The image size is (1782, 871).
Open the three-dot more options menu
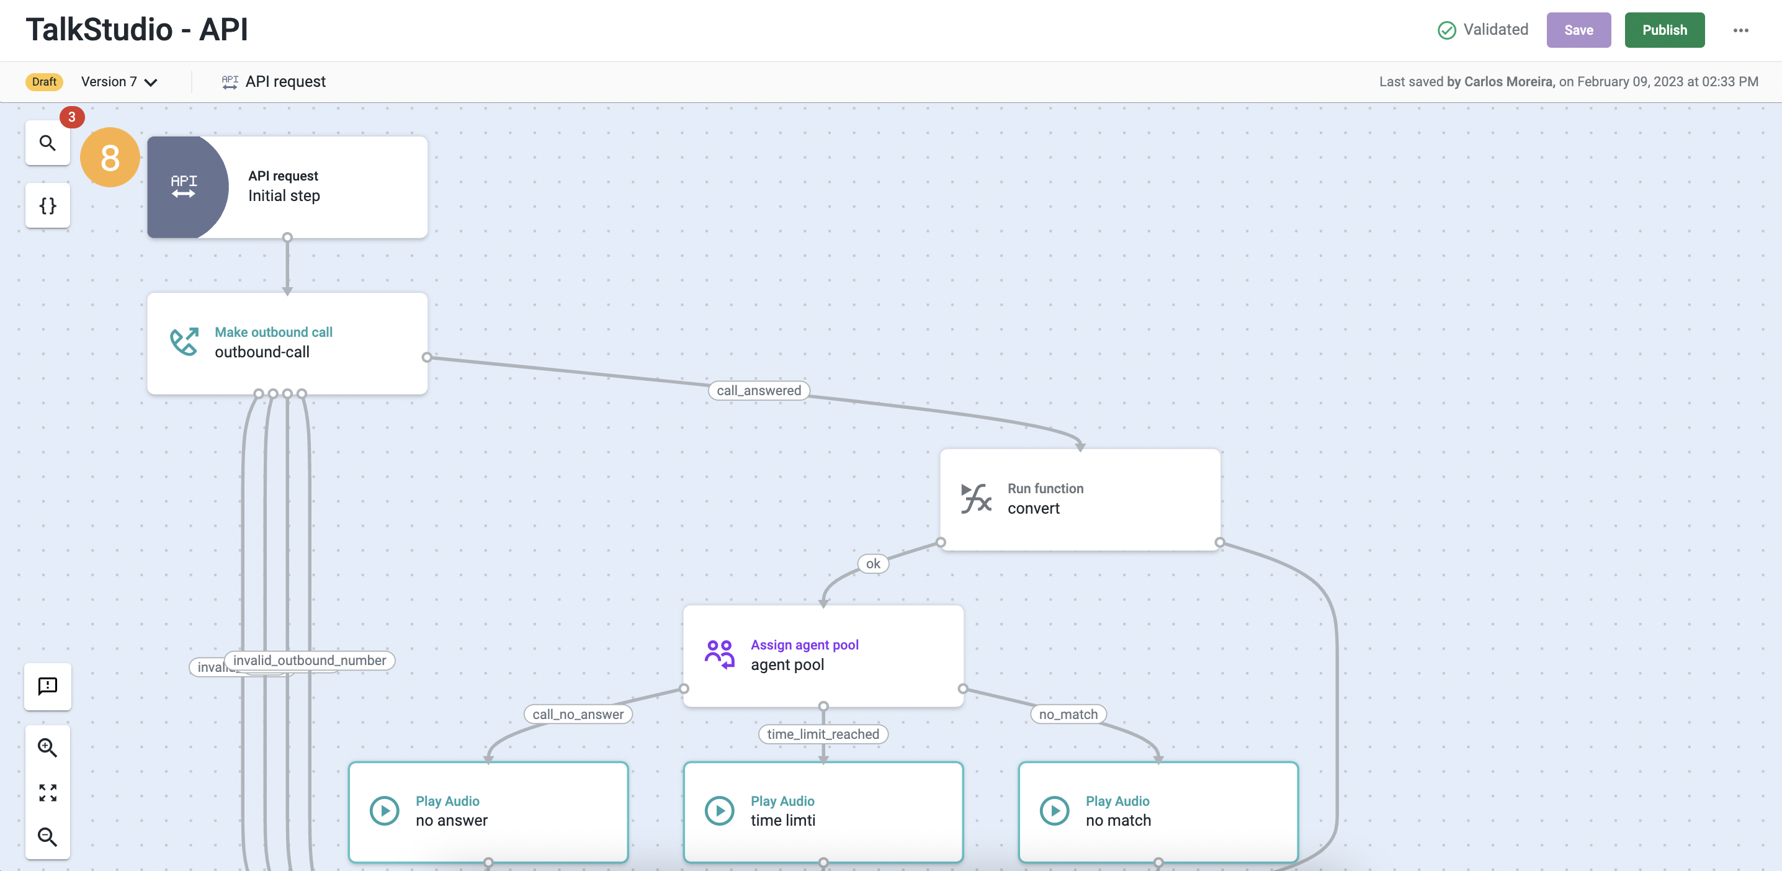1740,30
